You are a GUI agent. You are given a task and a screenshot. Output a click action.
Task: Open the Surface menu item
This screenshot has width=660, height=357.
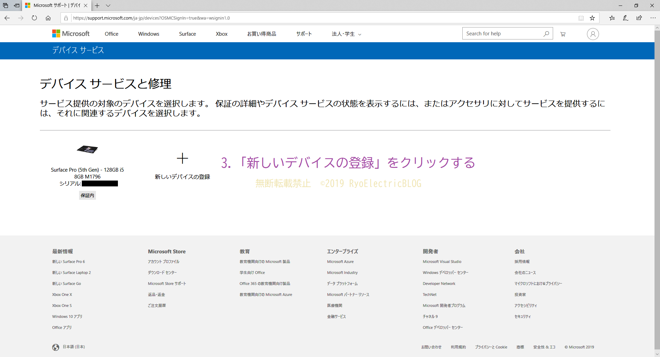(187, 34)
